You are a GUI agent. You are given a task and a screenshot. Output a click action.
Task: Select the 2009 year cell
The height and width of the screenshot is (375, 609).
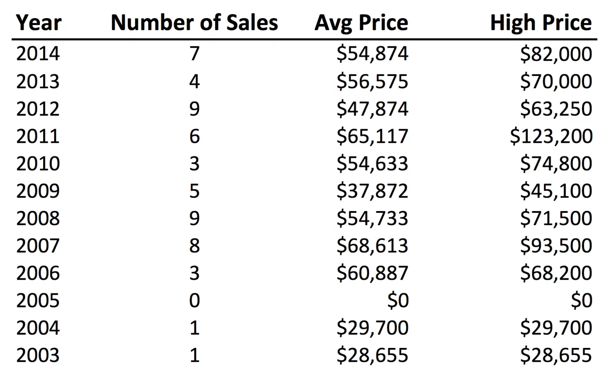tap(38, 191)
